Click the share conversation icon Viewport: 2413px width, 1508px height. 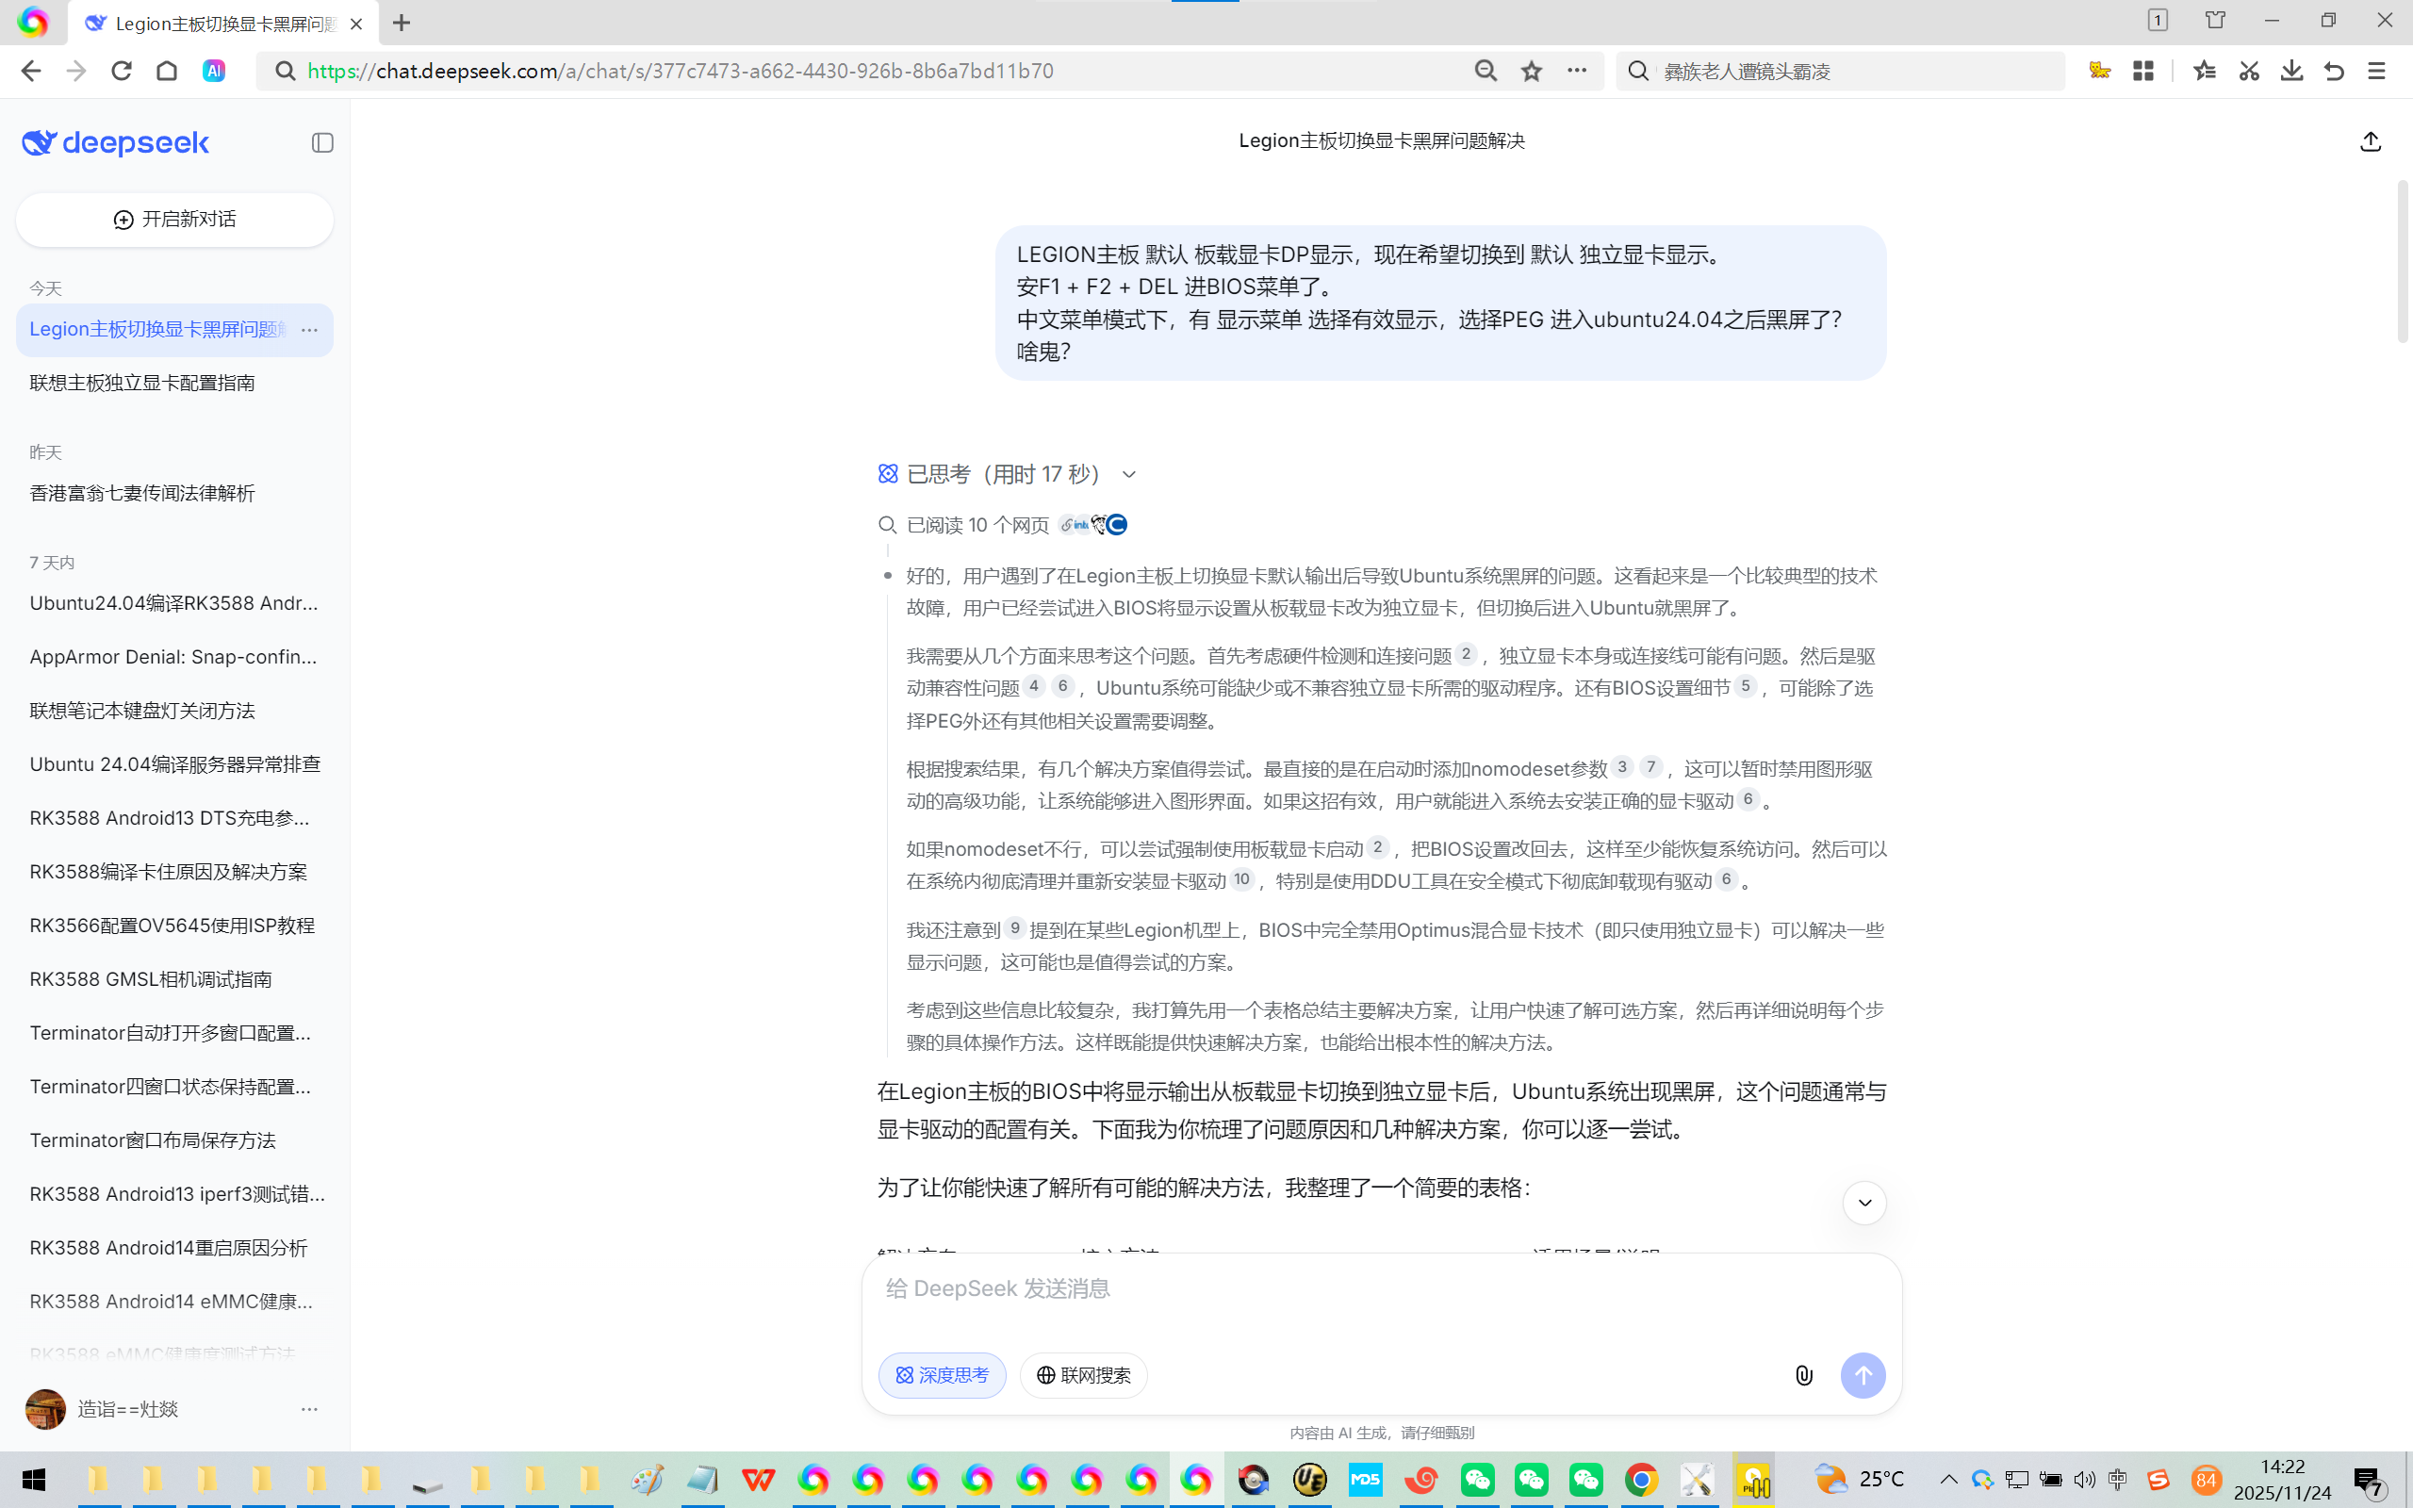2371,141
